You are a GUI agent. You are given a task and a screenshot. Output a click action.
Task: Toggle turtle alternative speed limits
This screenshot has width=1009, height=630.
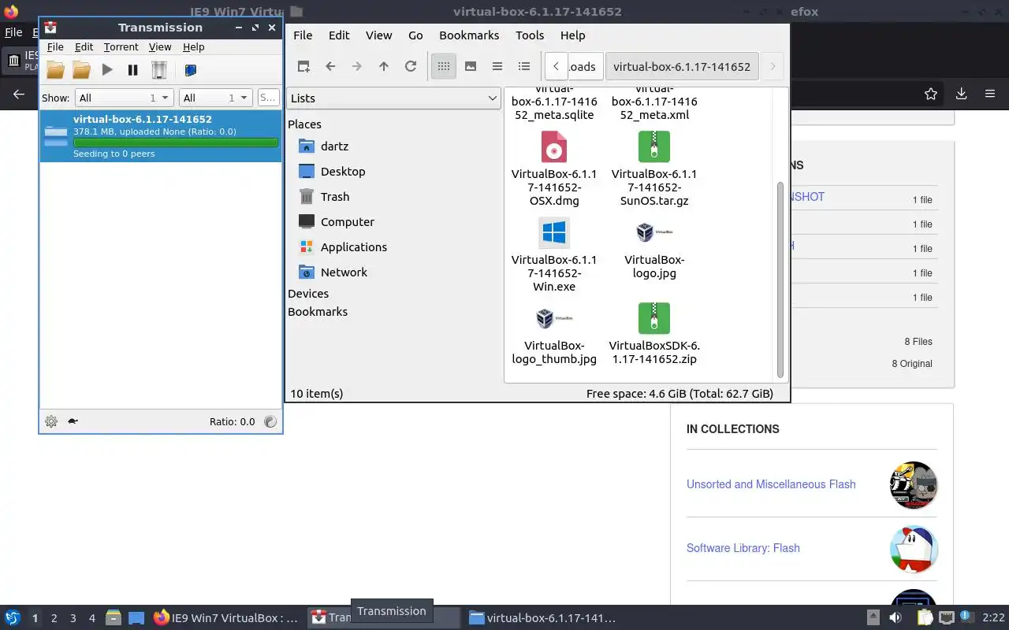coord(73,421)
